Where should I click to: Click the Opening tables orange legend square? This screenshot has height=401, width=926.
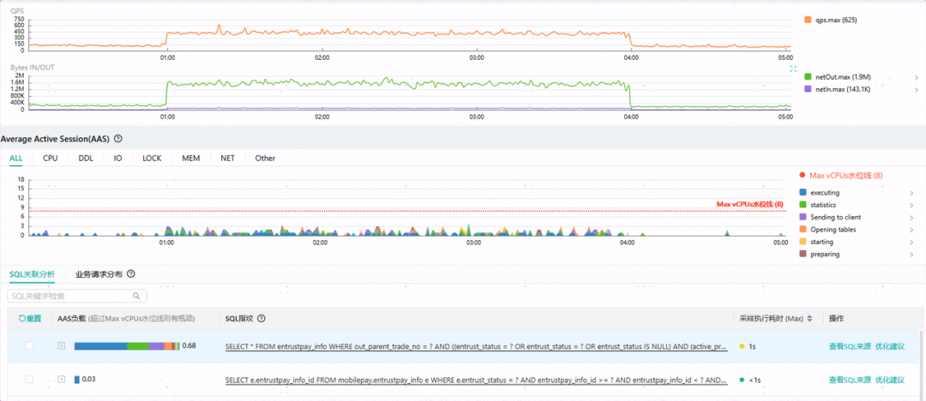(802, 230)
